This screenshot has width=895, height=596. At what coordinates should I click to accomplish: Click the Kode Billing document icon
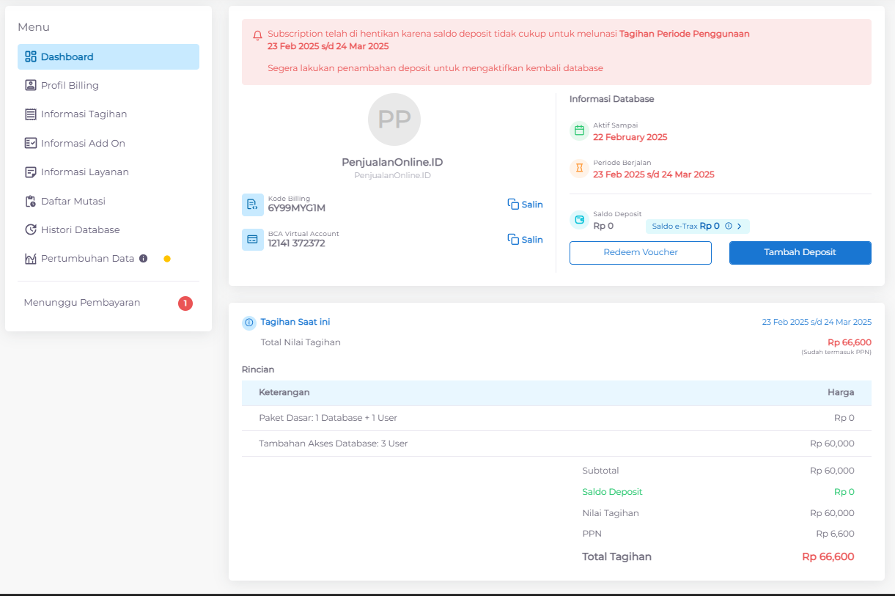253,205
